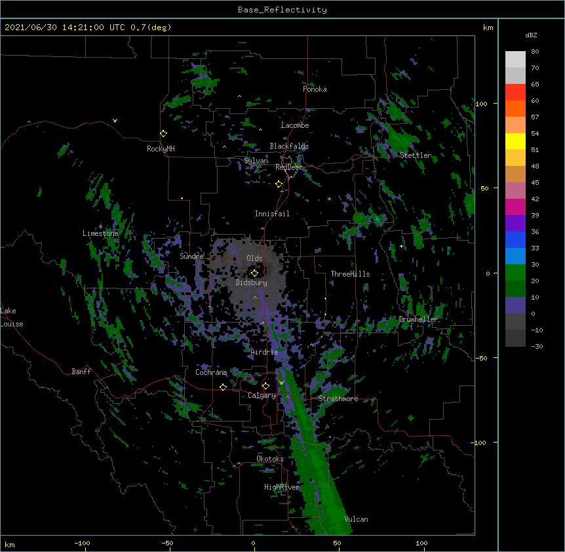This screenshot has width=565, height=552.
Task: Click the Blackfalds label on map
Action: tap(289, 146)
